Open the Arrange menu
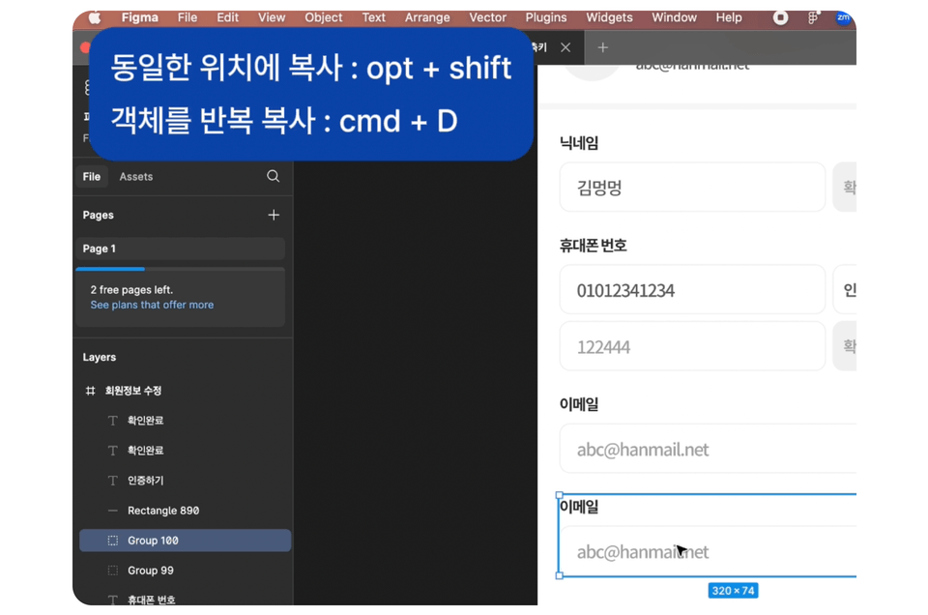 point(427,17)
